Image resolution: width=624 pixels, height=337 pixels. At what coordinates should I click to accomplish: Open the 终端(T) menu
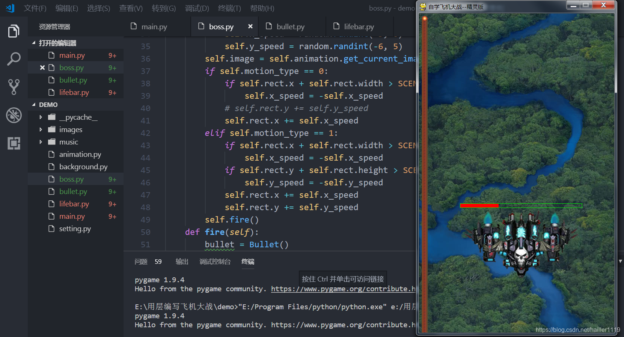[229, 8]
